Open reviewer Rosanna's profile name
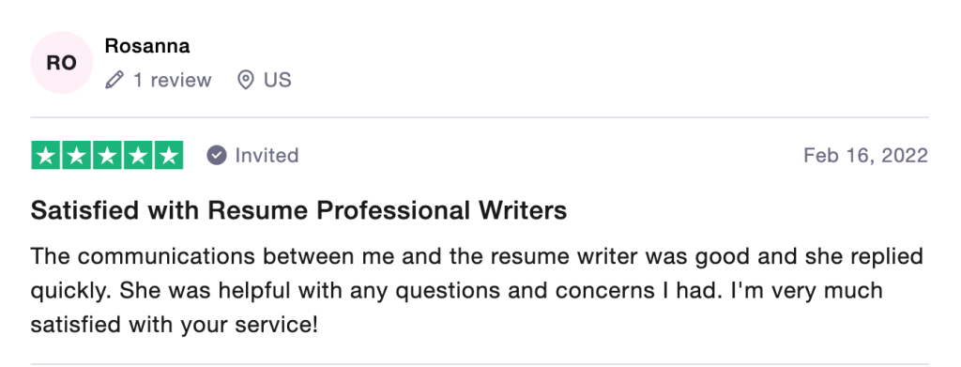961x367 pixels. click(x=147, y=46)
